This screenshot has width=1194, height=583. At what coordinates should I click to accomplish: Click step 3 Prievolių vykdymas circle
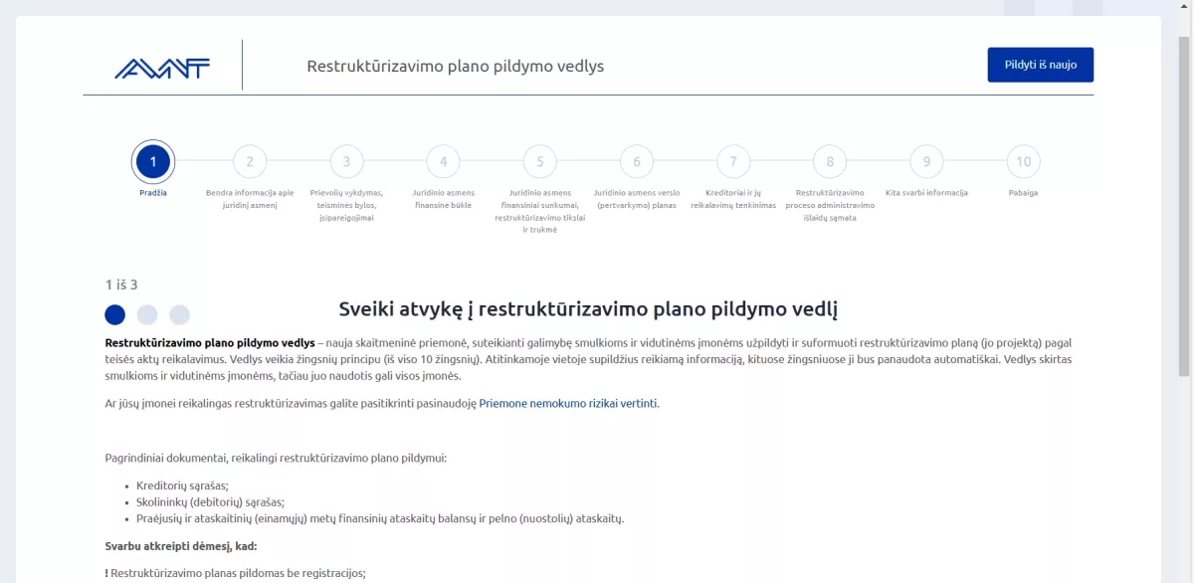click(x=346, y=160)
